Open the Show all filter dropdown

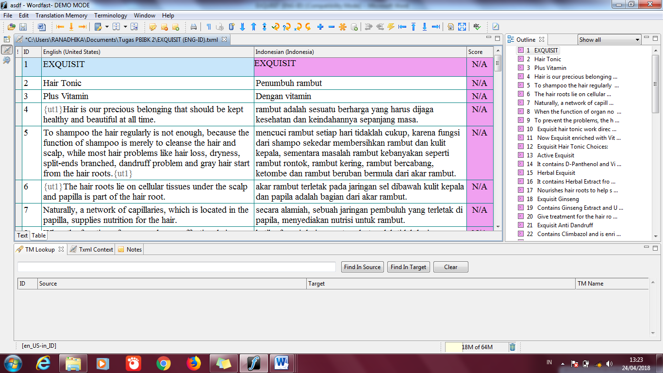click(610, 40)
